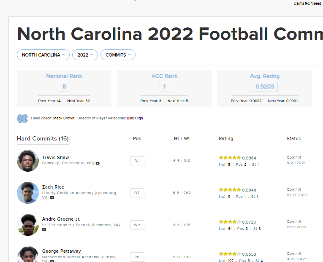
Task: Open the 2022 year dropdown
Action: (85, 55)
